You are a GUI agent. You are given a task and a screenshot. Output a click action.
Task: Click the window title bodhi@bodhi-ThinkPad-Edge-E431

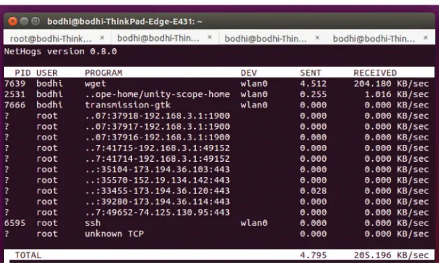(125, 21)
